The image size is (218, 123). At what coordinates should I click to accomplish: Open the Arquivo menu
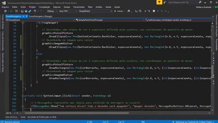(x=5, y=7)
